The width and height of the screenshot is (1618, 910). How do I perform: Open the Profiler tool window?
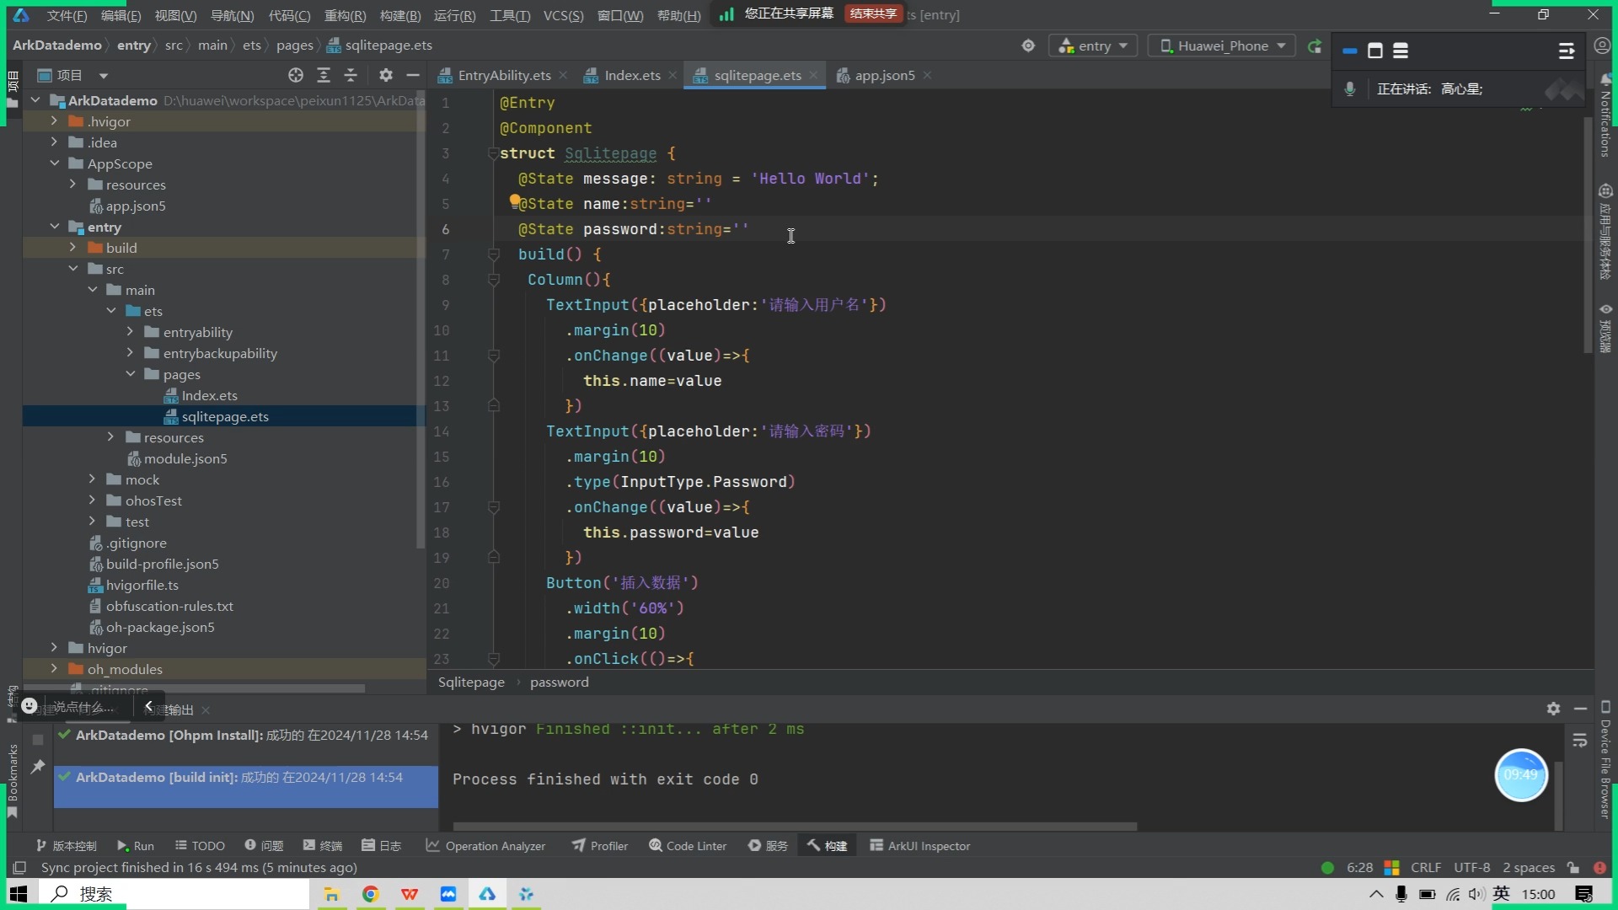tap(599, 846)
